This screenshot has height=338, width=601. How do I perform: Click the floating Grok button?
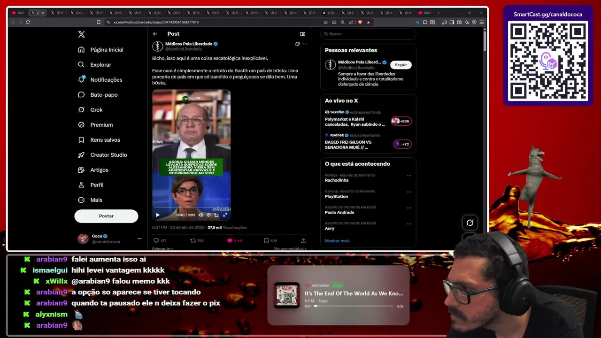(x=470, y=223)
